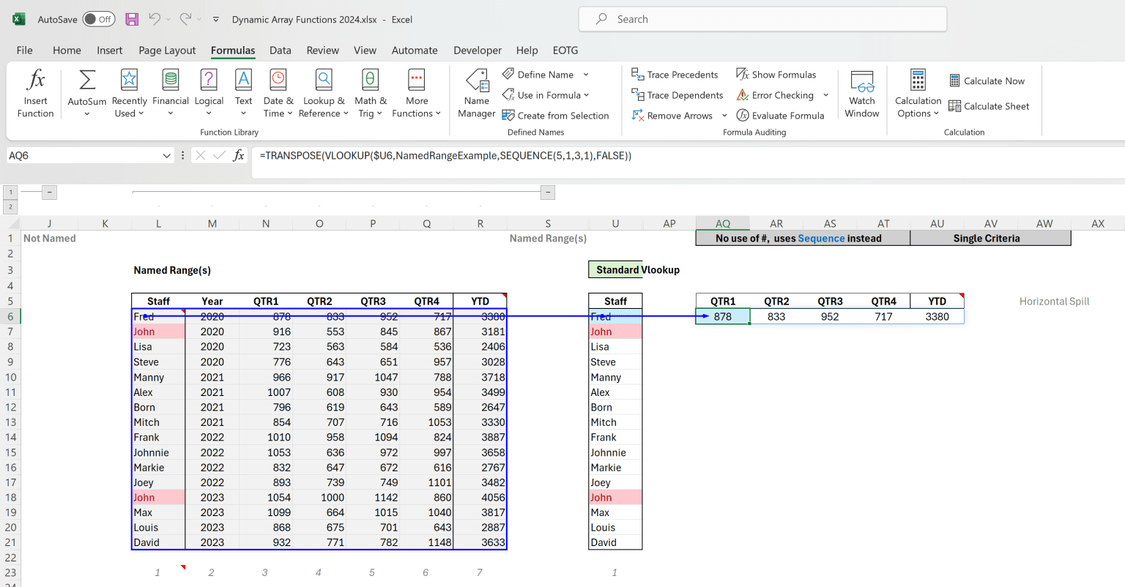The height and width of the screenshot is (587, 1125).
Task: Collapse the column outline group
Action: click(x=49, y=192)
